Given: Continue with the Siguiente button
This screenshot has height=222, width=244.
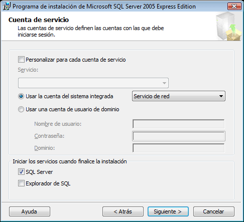Looking at the screenshot, I should [x=168, y=211].
